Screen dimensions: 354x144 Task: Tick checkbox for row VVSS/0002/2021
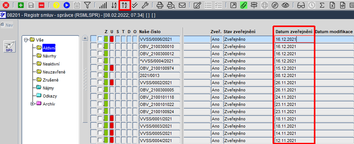(x=100, y=82)
